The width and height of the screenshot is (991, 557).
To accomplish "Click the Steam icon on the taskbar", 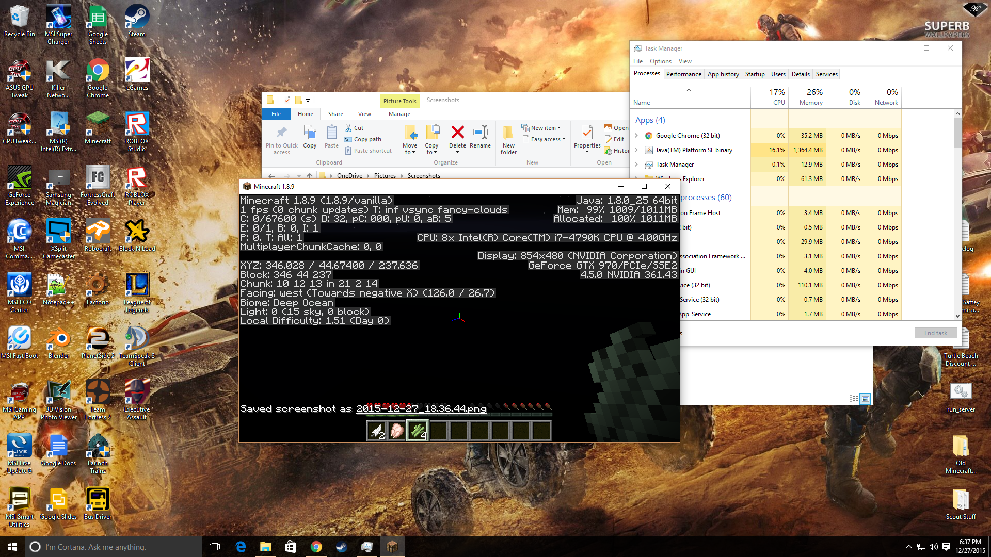I will click(x=341, y=547).
